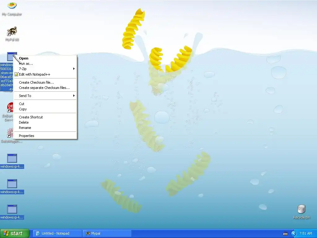
Task: Choose Edit with Notepad++
Action: point(45,74)
